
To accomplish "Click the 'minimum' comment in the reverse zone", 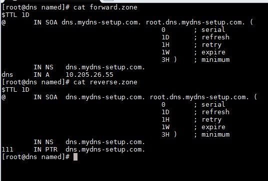I will point(215,135).
